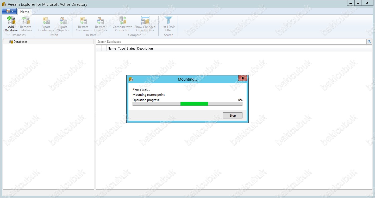Click the Restore Objects ribbon icon

coord(100,21)
